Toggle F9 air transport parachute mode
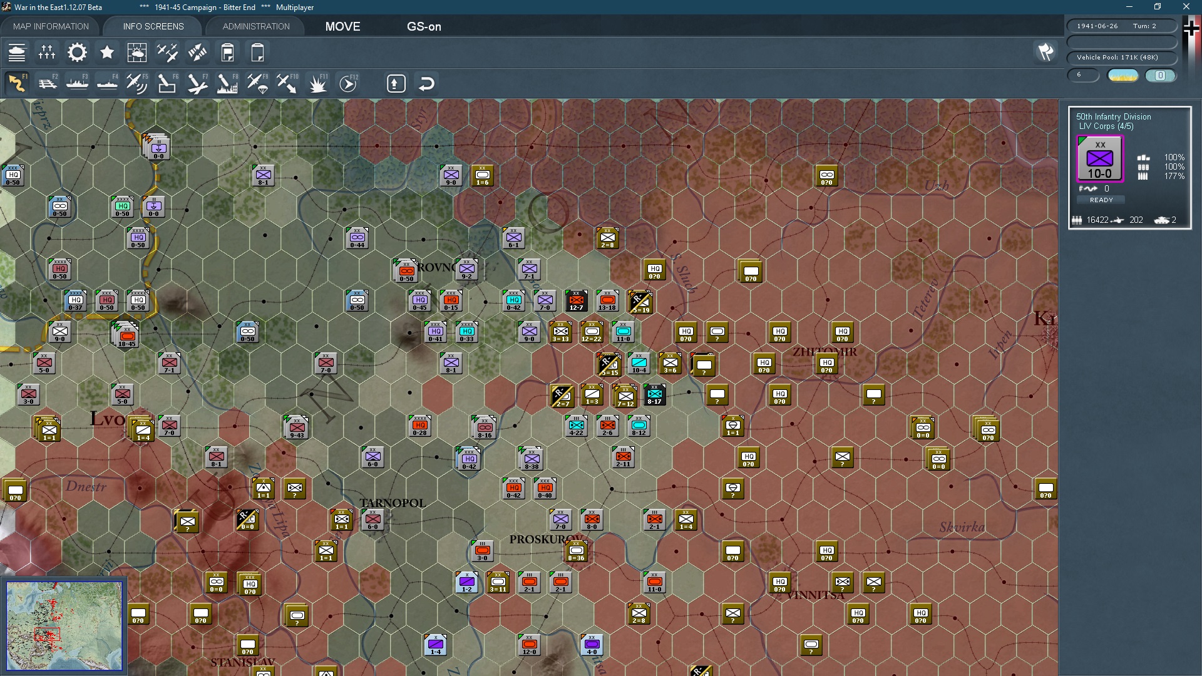 click(257, 83)
